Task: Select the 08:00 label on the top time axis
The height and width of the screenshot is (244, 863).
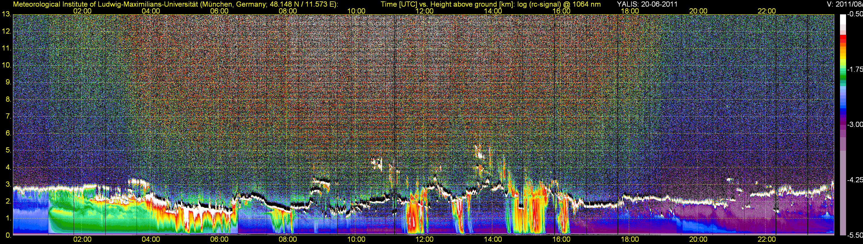Action: [287, 11]
